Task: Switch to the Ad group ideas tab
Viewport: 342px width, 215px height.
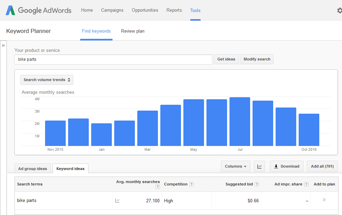Action: (32, 168)
